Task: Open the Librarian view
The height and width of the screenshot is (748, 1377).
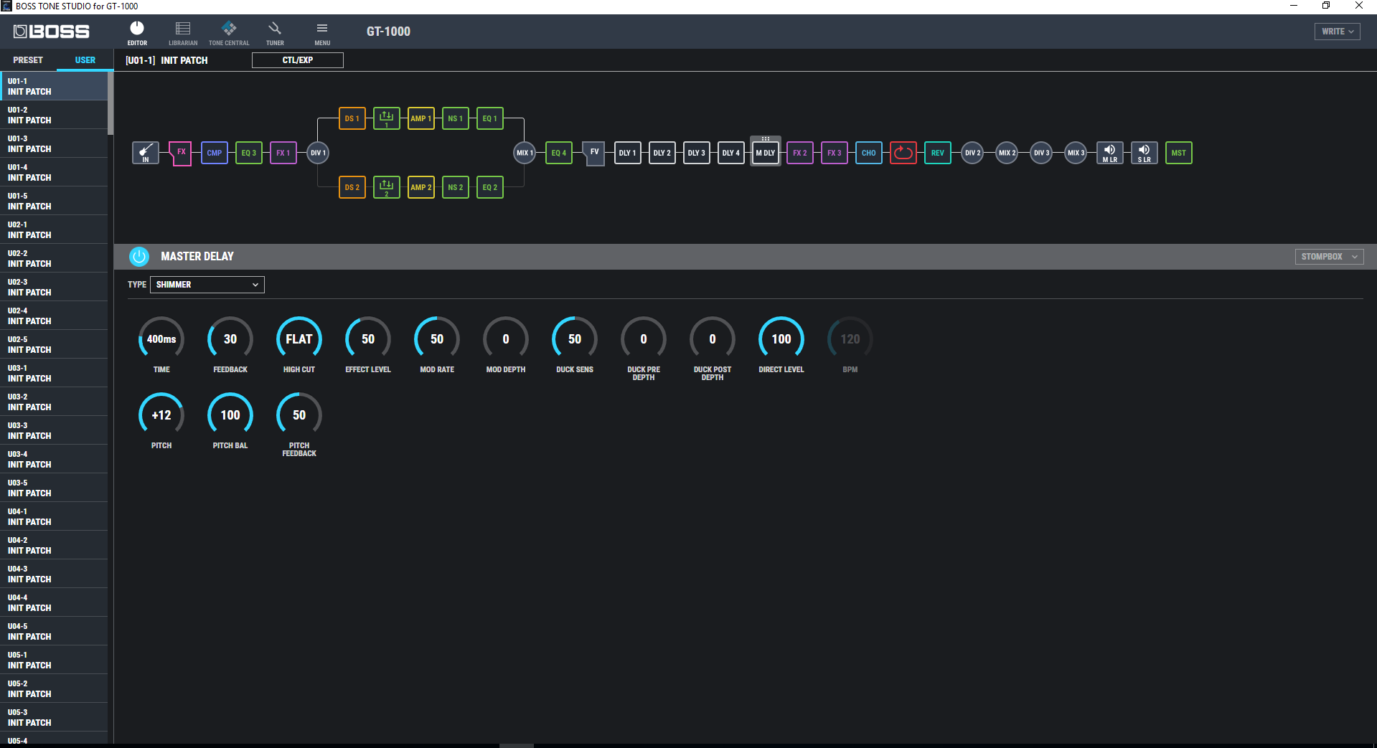Action: (x=183, y=33)
